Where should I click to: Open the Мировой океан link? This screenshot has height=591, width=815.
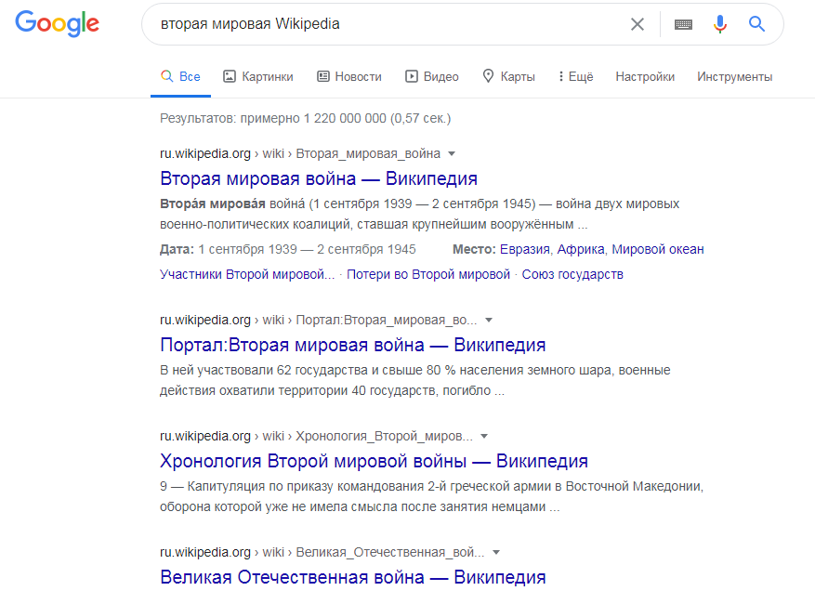pyautogui.click(x=658, y=249)
